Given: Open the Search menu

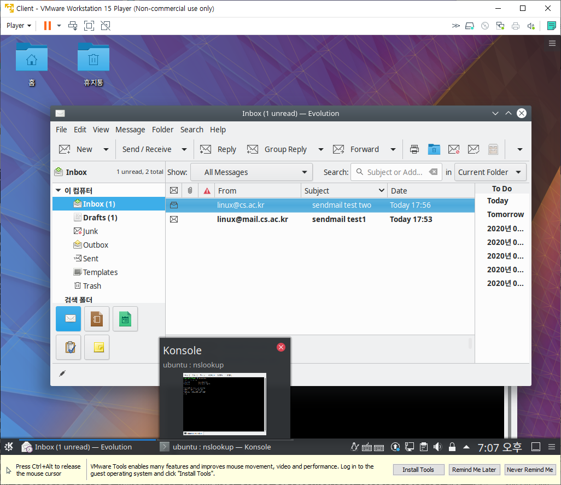Looking at the screenshot, I should coord(192,130).
